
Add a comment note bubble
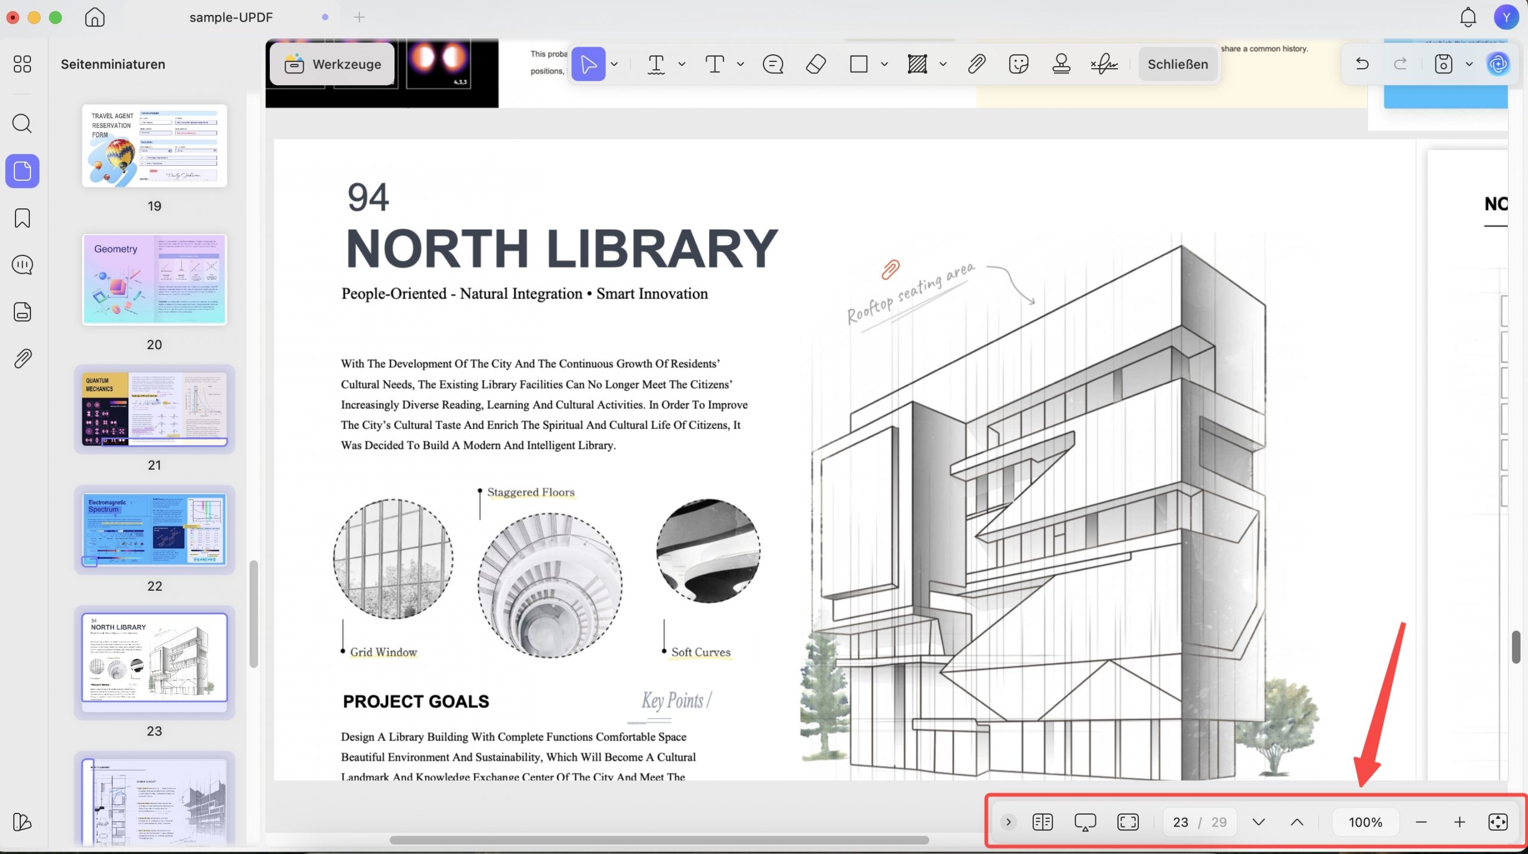773,64
